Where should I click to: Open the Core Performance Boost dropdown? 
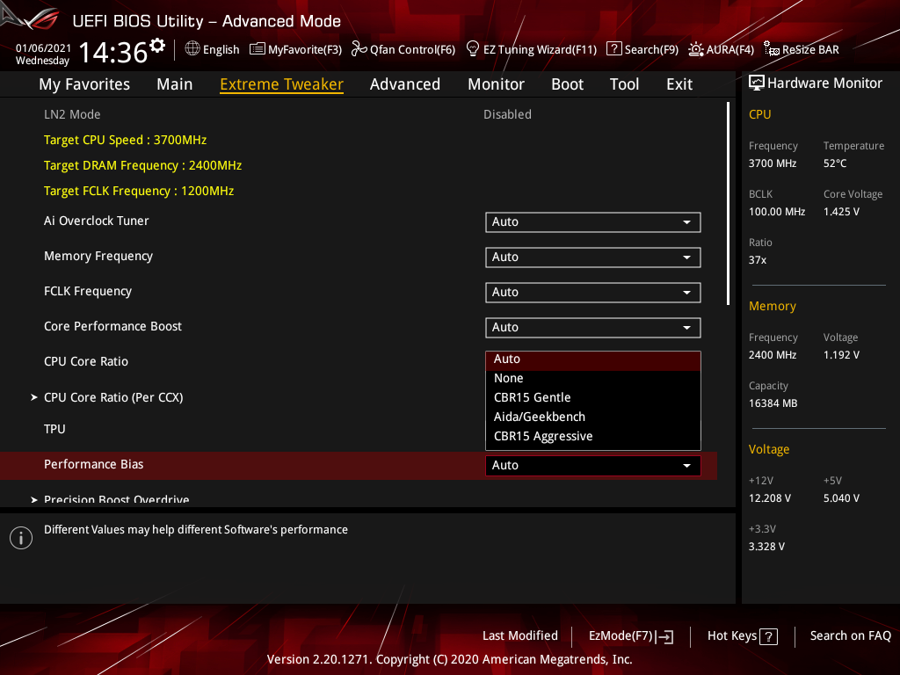[x=593, y=327]
